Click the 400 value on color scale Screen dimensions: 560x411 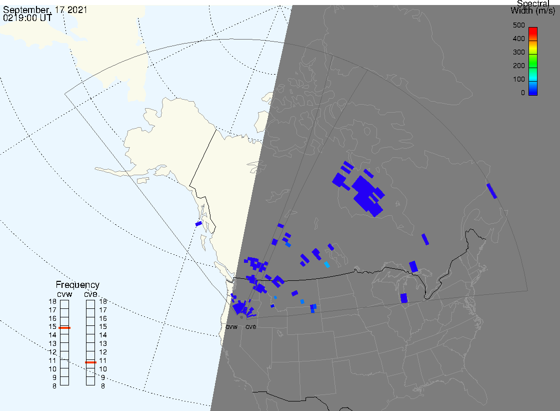click(x=519, y=39)
